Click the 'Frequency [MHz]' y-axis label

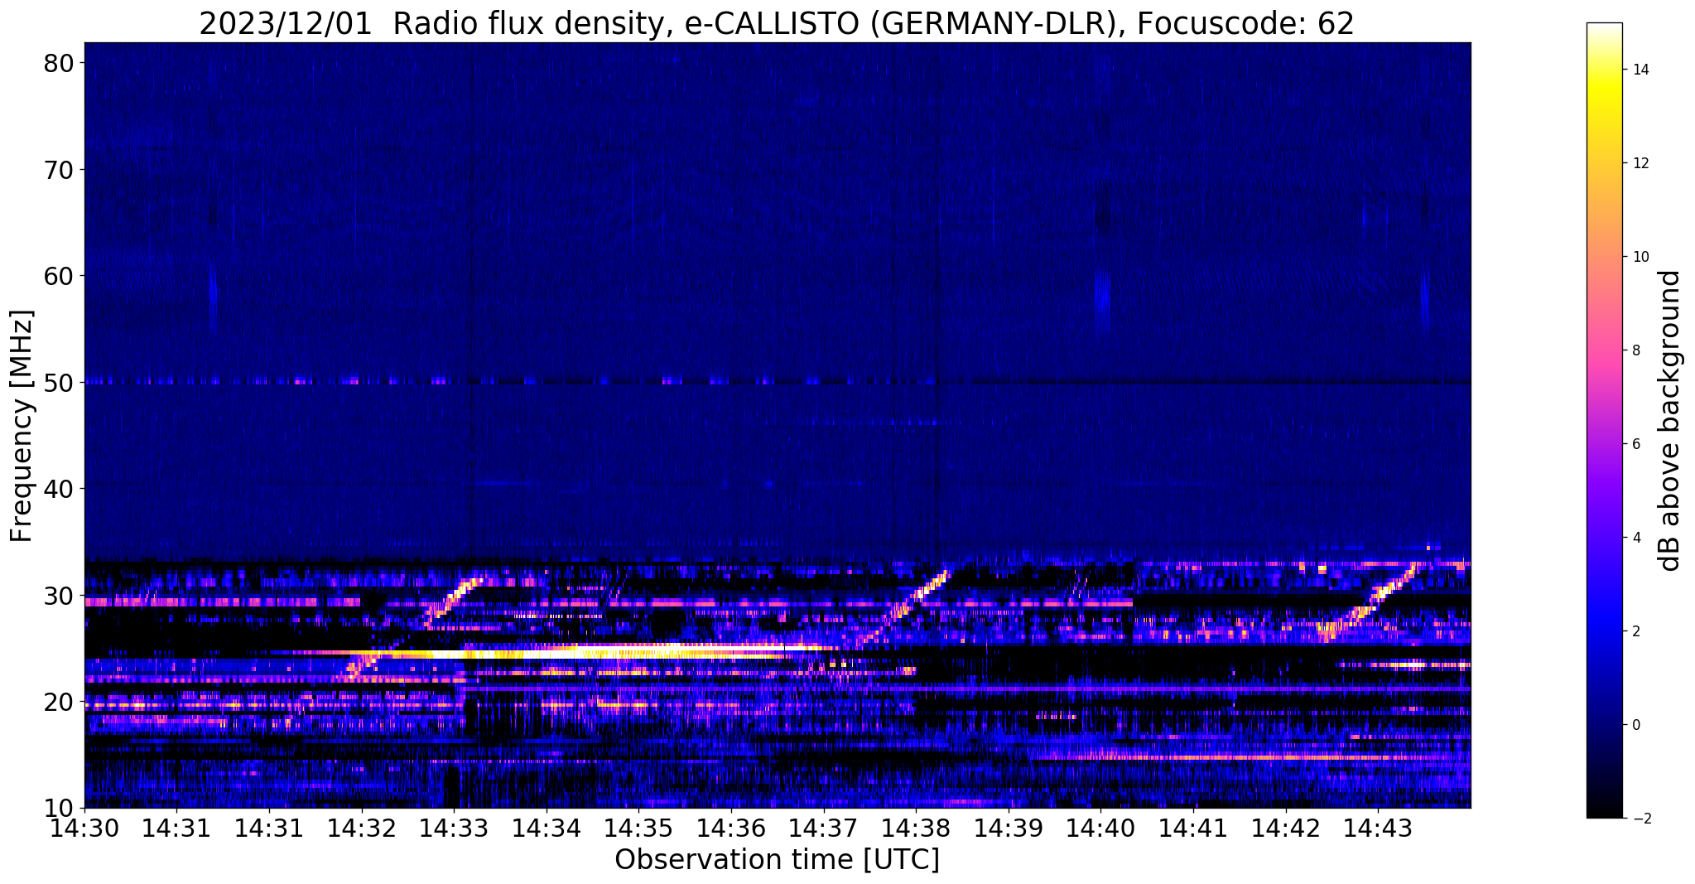(22, 425)
